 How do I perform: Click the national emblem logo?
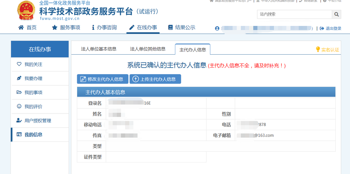click(26, 11)
